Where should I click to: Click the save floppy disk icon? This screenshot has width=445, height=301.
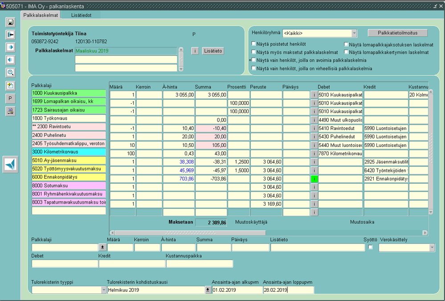coord(11,22)
